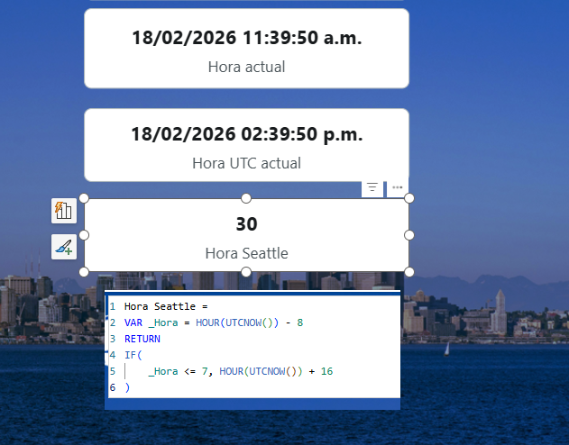Click the value 30 in the Seattle card
The width and height of the screenshot is (569, 445).
tap(246, 224)
